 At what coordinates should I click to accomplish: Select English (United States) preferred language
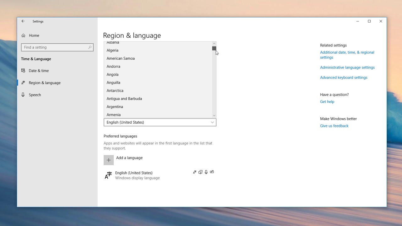(x=160, y=175)
